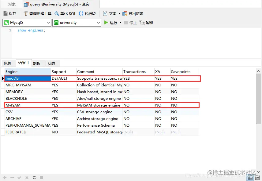Image resolution: width=262 pixels, height=181 pixels.
Task: Click the Transactions column header
Action: point(138,72)
